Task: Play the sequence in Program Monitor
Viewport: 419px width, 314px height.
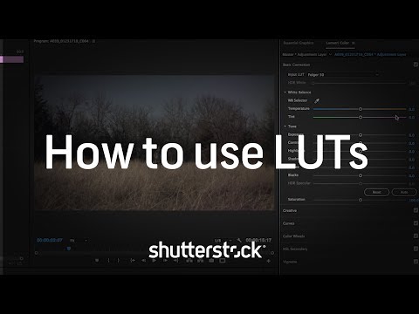Action: [x=155, y=261]
